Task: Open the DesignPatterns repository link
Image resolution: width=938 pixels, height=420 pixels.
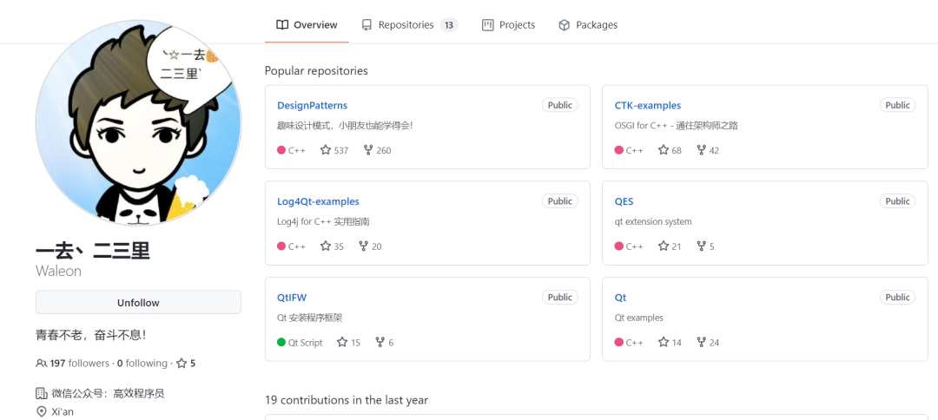Action: [312, 106]
